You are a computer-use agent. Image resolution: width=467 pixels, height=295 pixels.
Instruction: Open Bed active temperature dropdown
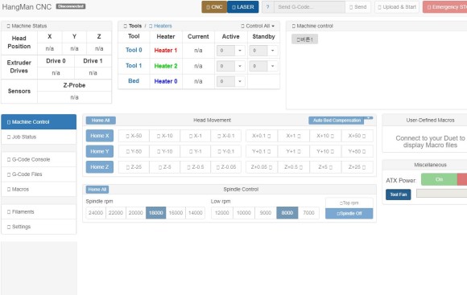pyautogui.click(x=240, y=81)
